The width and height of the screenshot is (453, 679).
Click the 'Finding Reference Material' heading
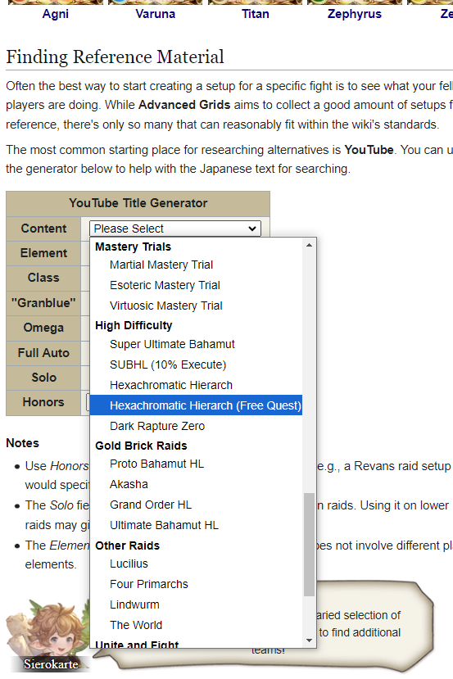coord(115,57)
